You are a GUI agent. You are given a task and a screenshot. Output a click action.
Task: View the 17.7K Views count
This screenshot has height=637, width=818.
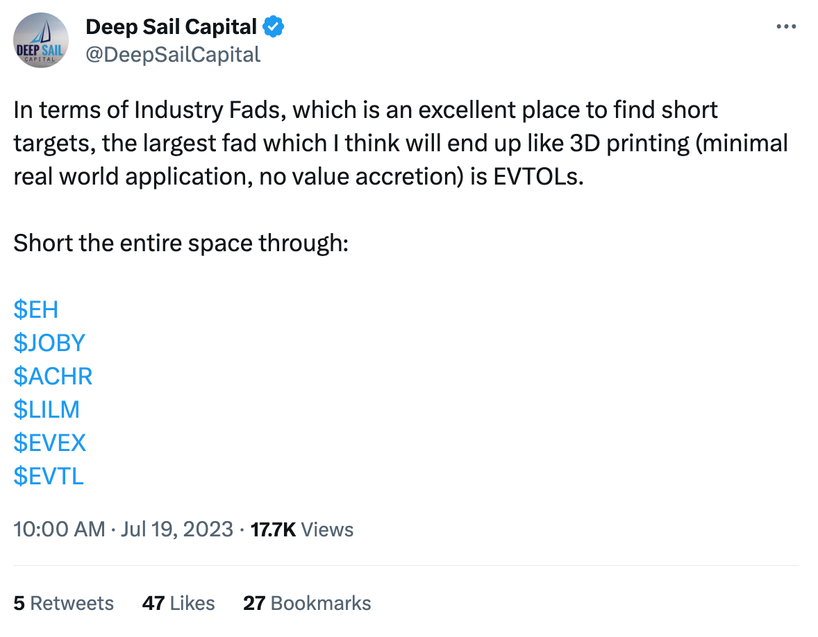302,529
